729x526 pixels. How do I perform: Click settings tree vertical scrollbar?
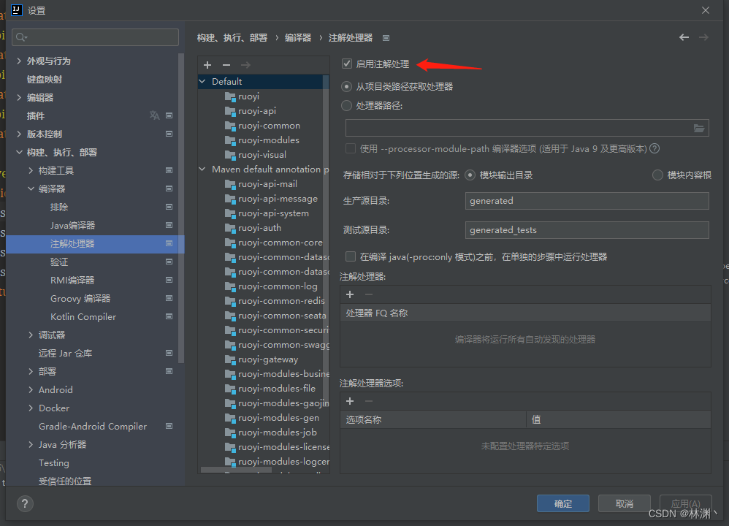click(x=181, y=207)
